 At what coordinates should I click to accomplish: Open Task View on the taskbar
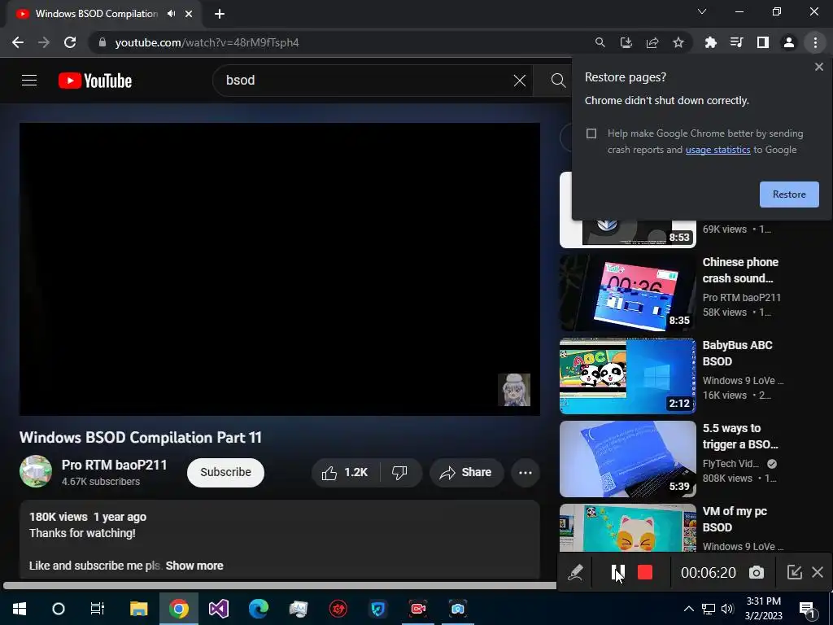tap(98, 609)
